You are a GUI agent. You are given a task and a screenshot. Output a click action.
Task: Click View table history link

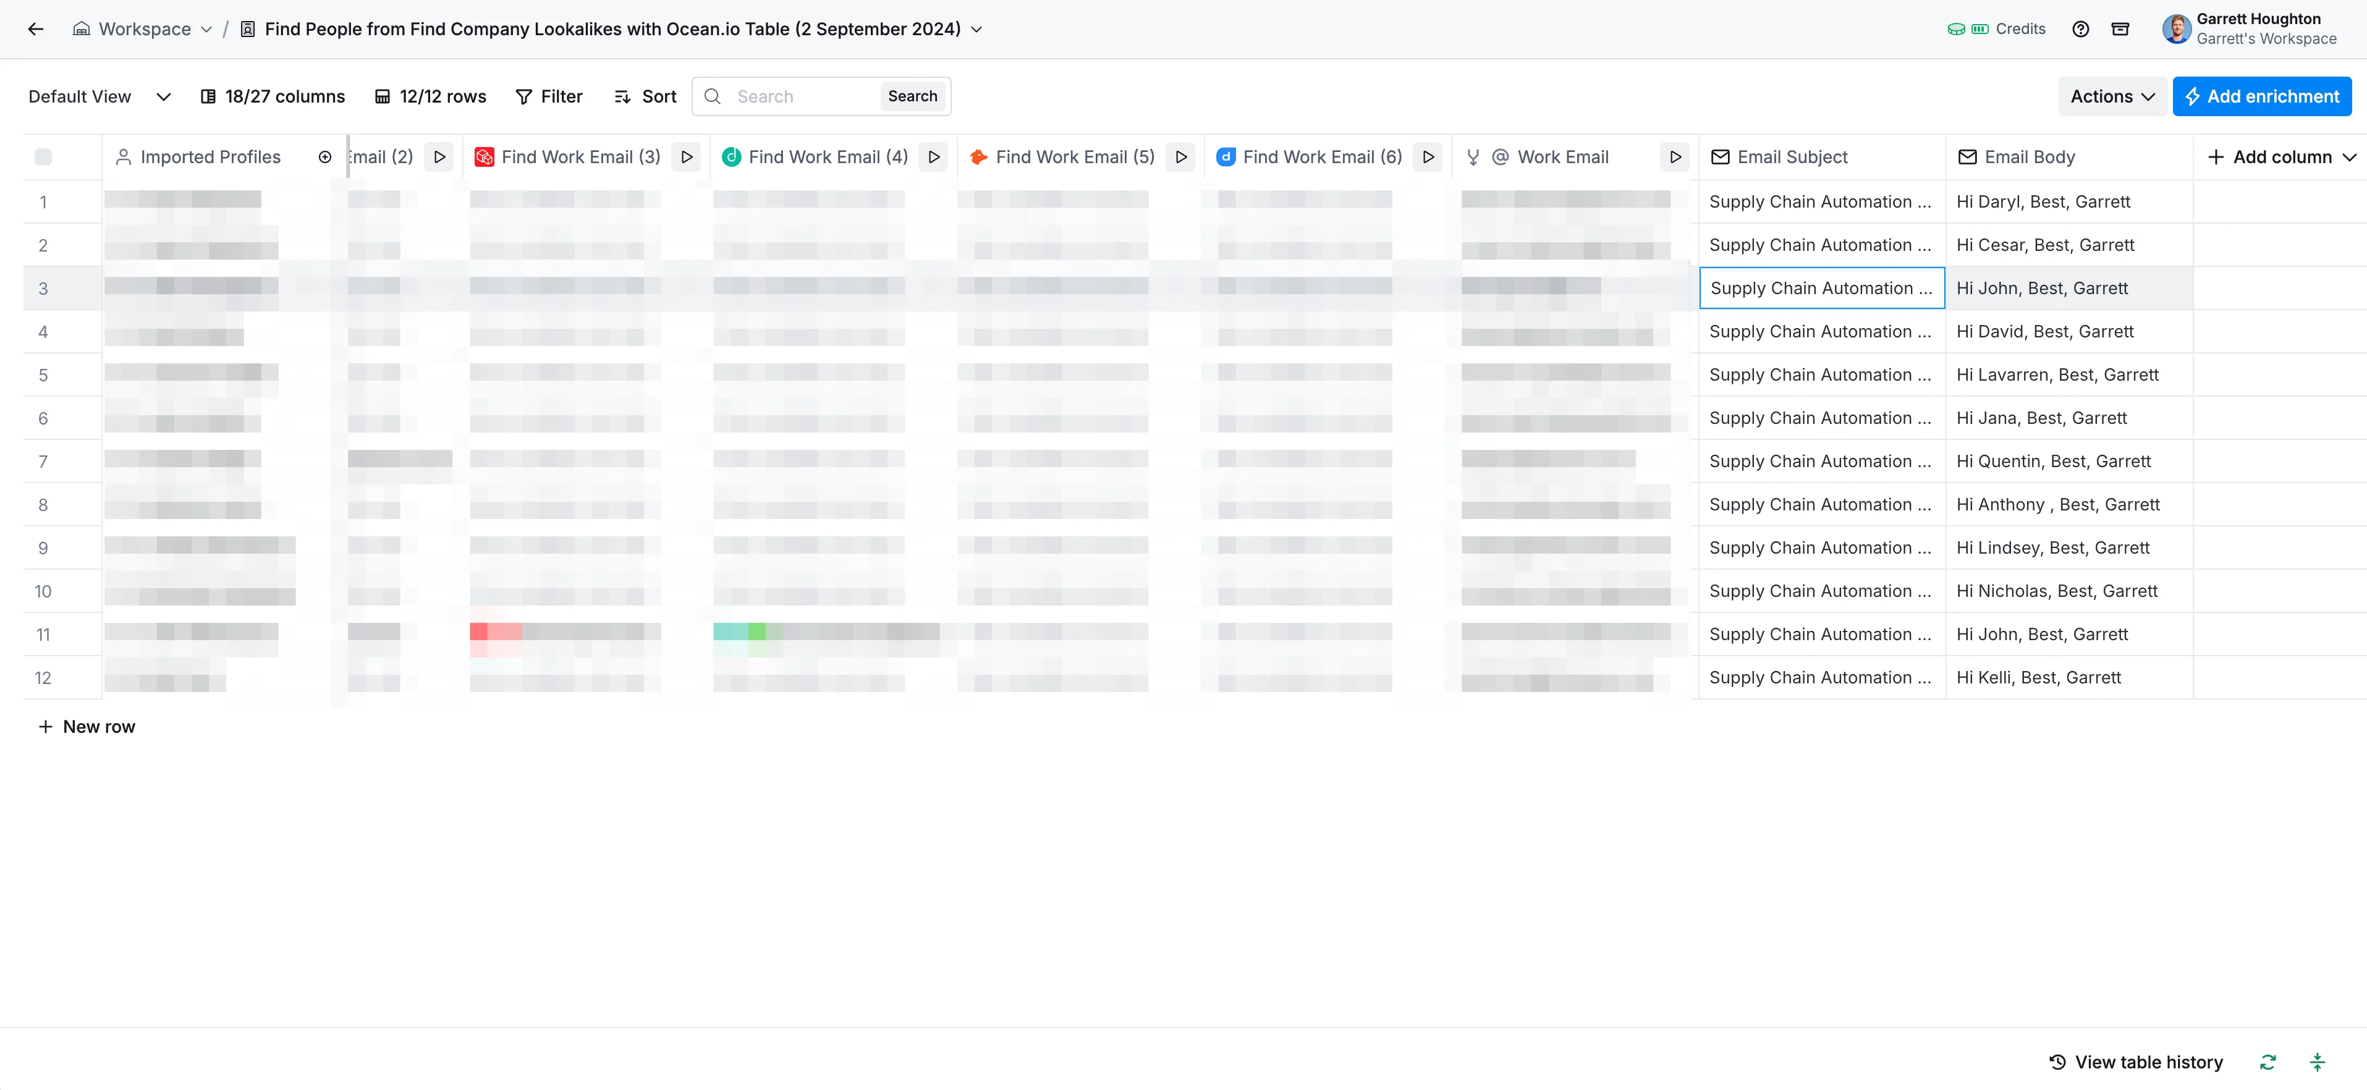2136,1062
